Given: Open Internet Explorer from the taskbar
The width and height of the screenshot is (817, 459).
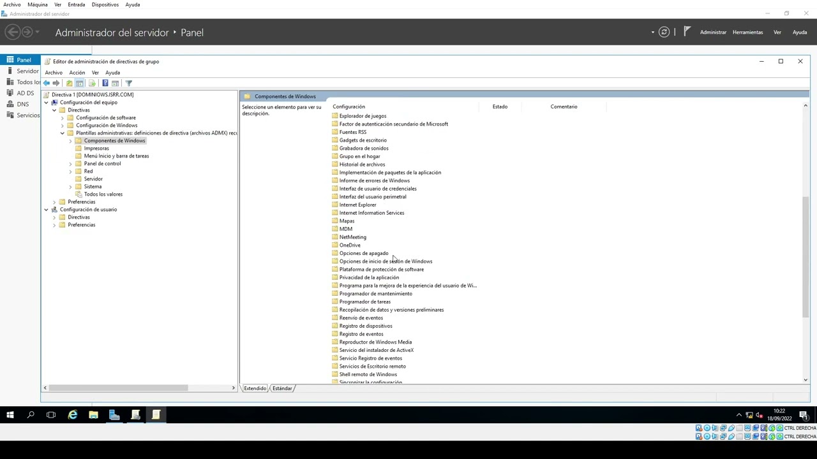Looking at the screenshot, I should [72, 415].
